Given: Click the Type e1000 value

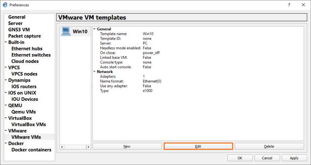Looking at the screenshot, I should coord(148,91).
